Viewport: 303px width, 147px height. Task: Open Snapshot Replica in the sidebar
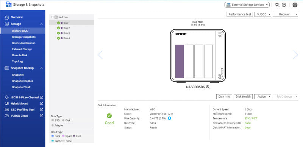23,81
